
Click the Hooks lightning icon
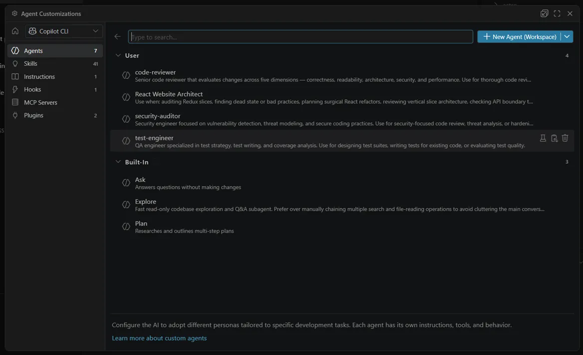coord(15,90)
